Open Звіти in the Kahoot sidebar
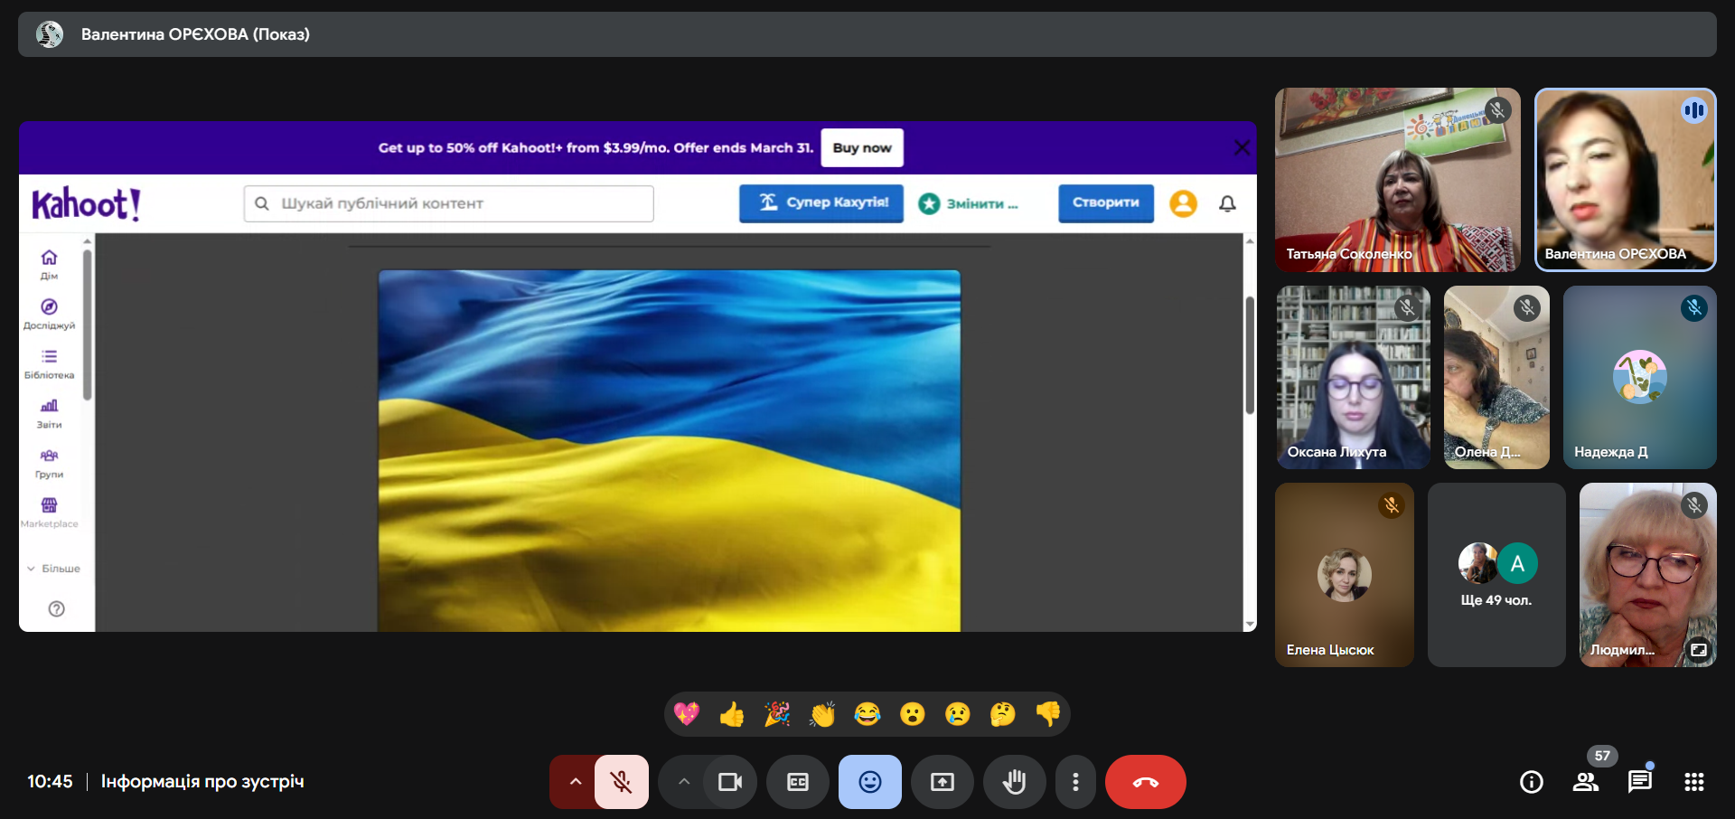Screen dimensions: 1735x819 pos(50,413)
